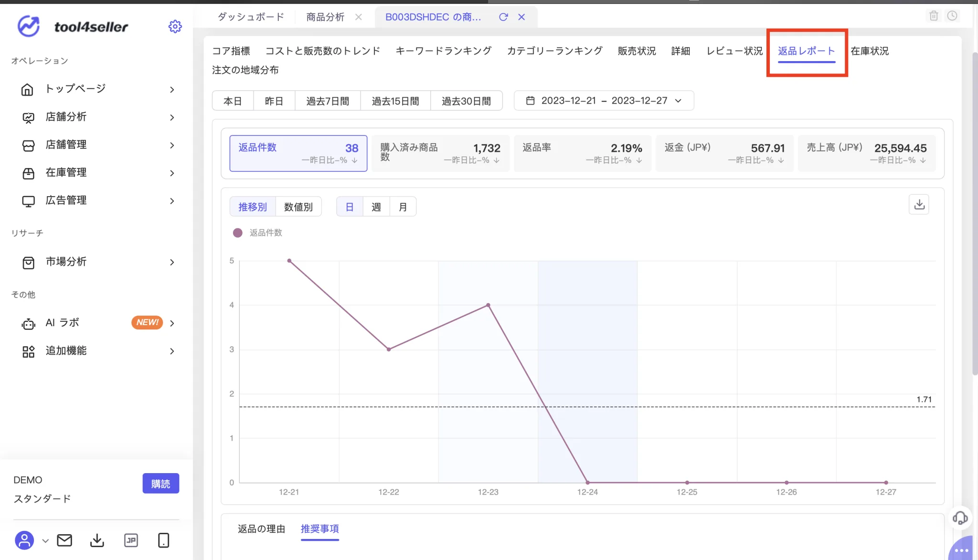The height and width of the screenshot is (560, 978).
Task: Expand the 追加機能 chevron
Action: [172, 351]
